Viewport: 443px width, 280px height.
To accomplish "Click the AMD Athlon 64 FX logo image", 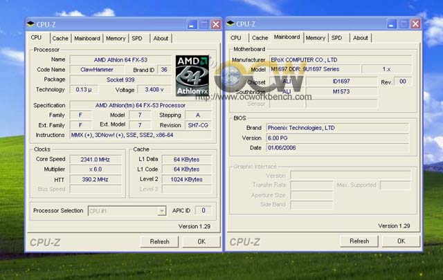I will click(192, 75).
